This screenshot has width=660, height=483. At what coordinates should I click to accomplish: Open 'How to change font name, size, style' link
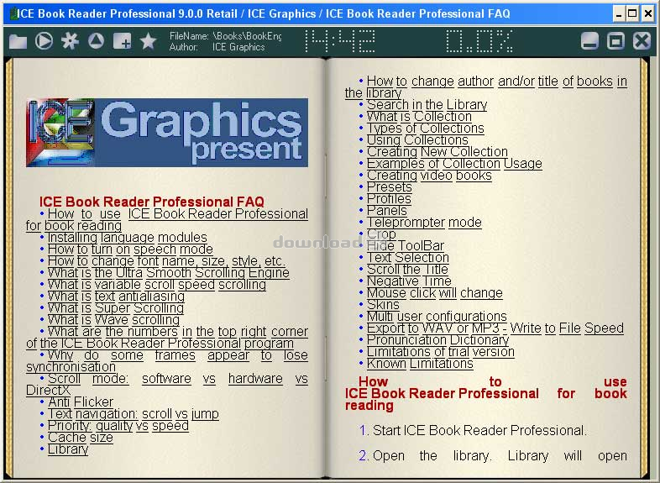[167, 261]
